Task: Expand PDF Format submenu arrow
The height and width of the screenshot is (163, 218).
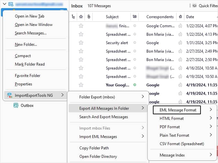Action: 211,127
